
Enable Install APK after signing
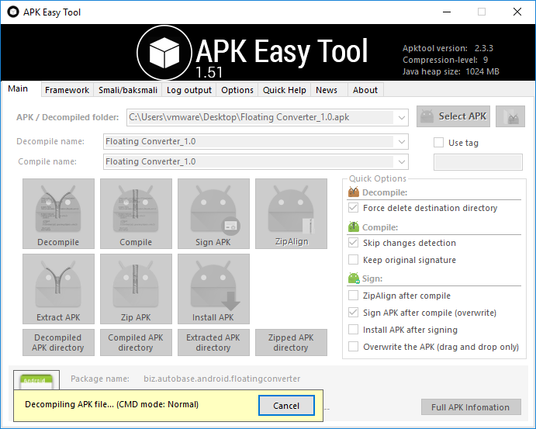click(x=353, y=330)
